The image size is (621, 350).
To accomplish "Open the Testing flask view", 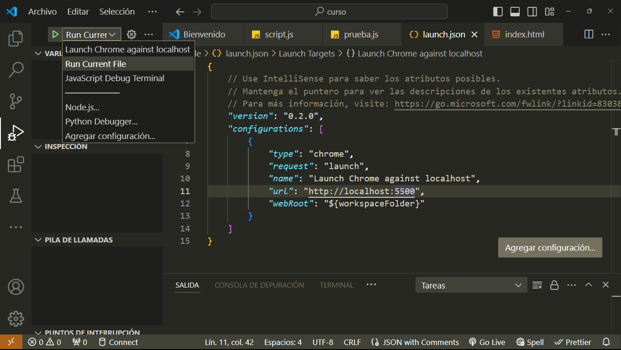I will point(16,196).
